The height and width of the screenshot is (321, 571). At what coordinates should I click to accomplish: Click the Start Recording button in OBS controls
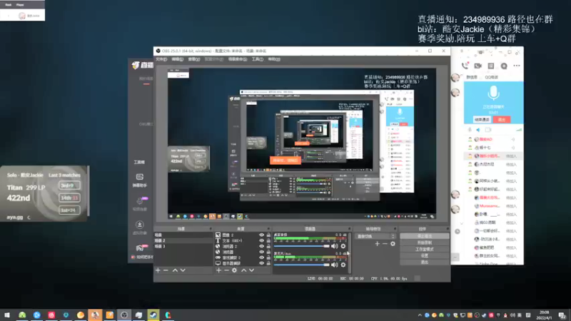pos(424,243)
